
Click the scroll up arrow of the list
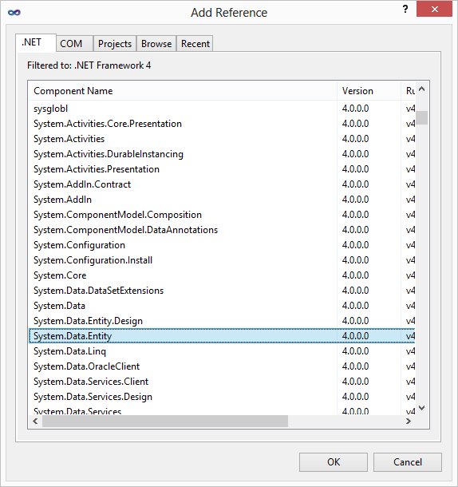coord(421,89)
